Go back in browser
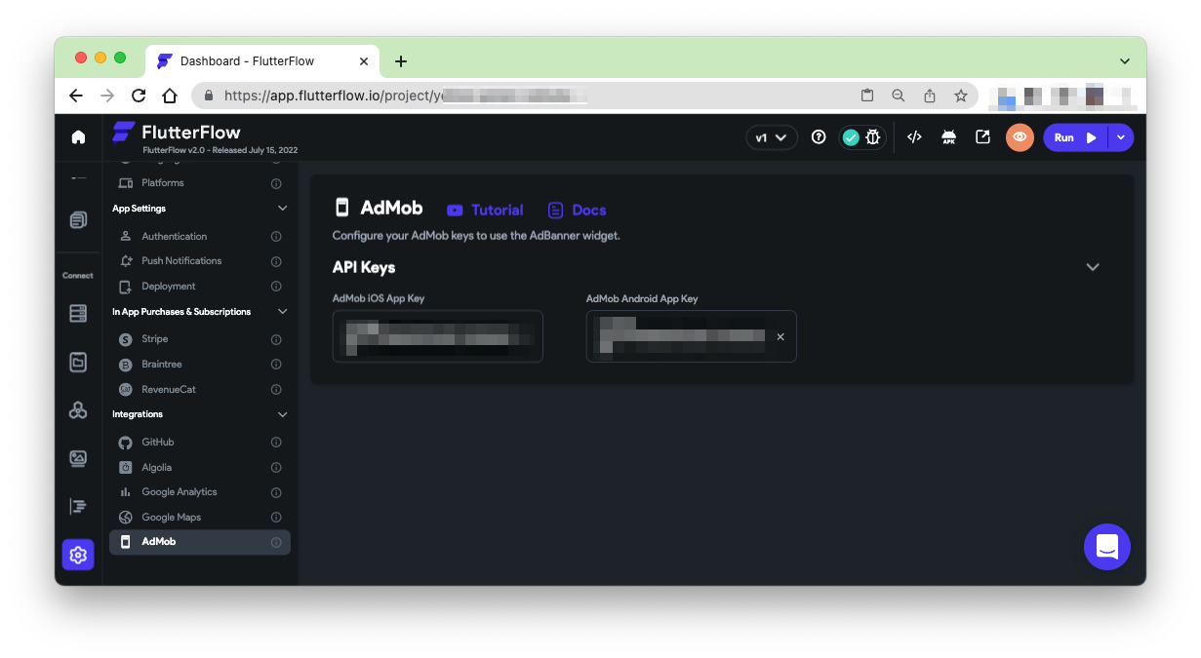The image size is (1201, 658). [76, 96]
